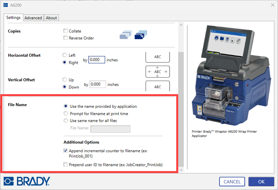Select Up vertical offset
The width and height of the screenshot is (278, 190).
65,80
